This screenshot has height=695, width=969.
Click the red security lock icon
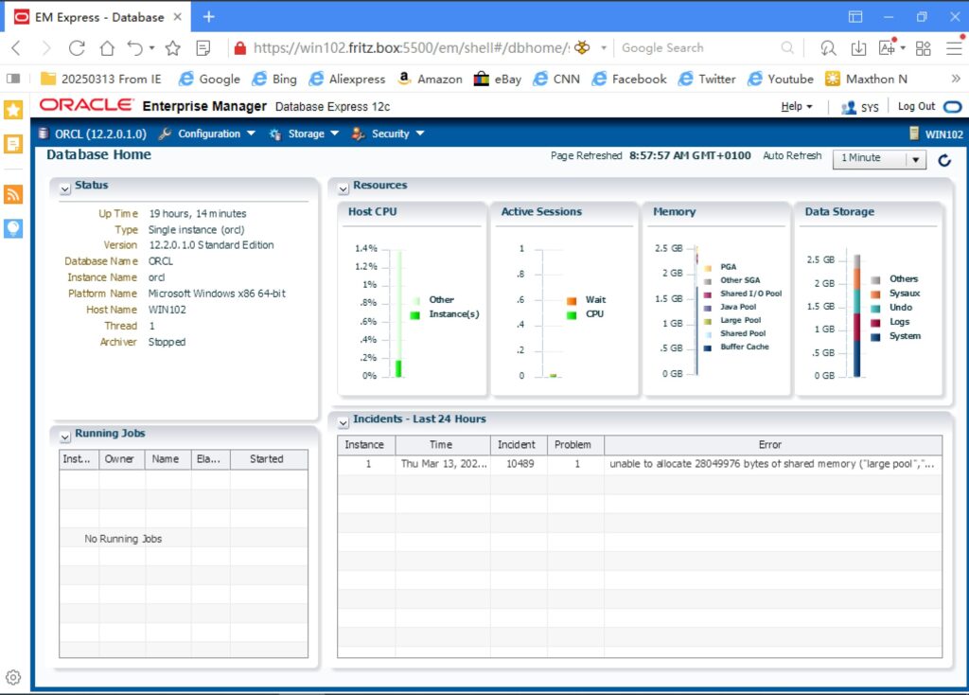[240, 47]
